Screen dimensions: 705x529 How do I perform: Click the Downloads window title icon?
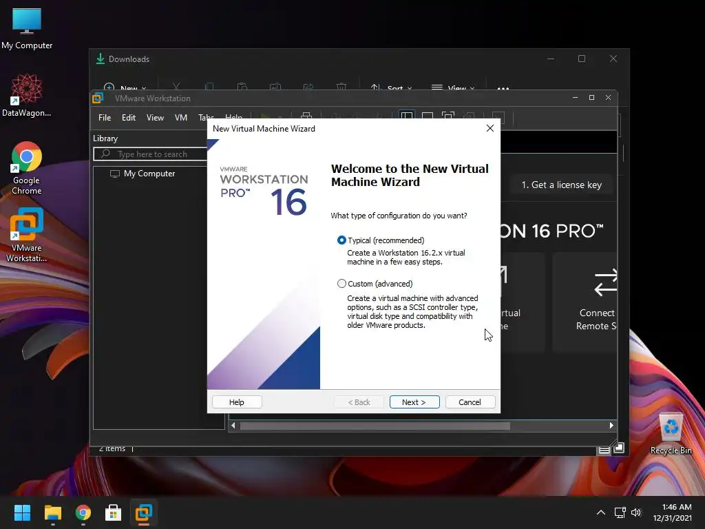click(x=101, y=59)
